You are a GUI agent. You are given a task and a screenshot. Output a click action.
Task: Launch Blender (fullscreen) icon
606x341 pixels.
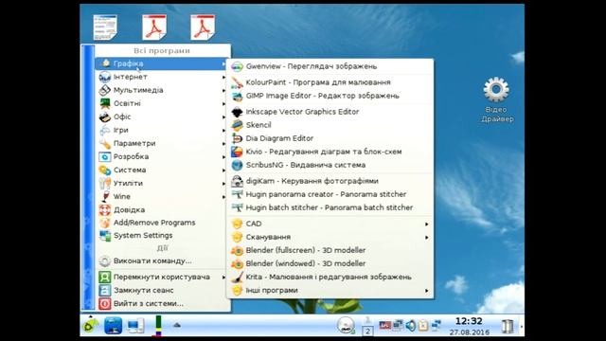[237, 250]
